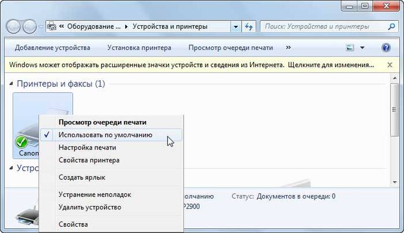Click the devices icon in the address bar
404x233 pixels.
[x=51, y=27]
